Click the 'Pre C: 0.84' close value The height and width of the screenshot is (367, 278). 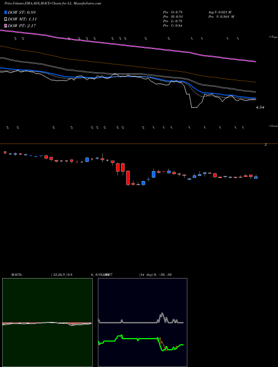173,26
